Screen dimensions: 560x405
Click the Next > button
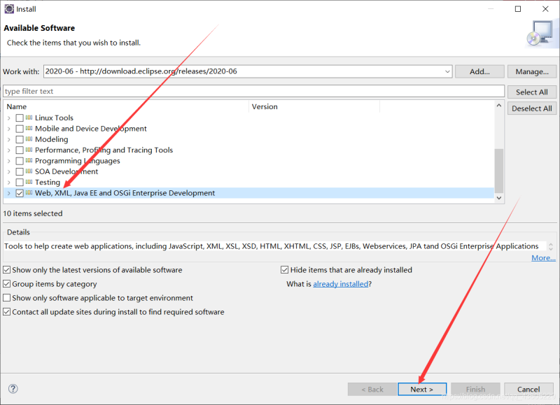[422, 390]
